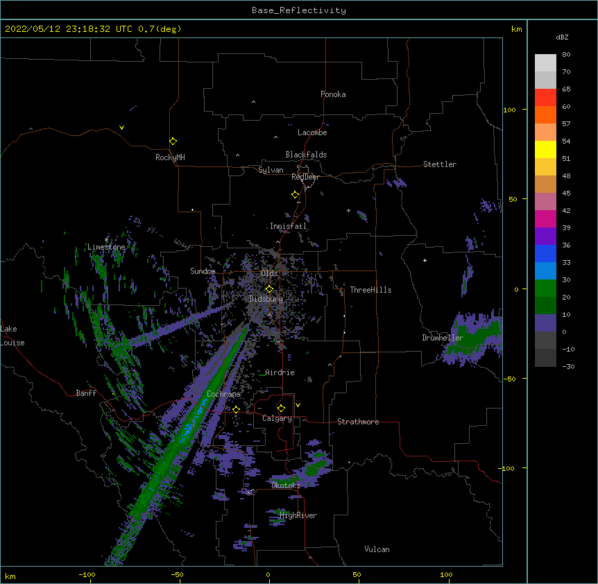Screen dimensions: 598x584
Task: Click the 10 dBZ slate purple swatch
Action: pos(545,323)
